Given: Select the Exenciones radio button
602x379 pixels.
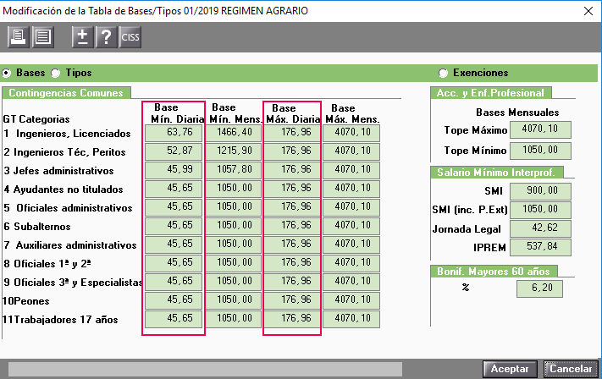Looking at the screenshot, I should [443, 73].
